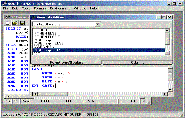
Task: Click the skeleton list scrollbar thumb
Action: 167,39
